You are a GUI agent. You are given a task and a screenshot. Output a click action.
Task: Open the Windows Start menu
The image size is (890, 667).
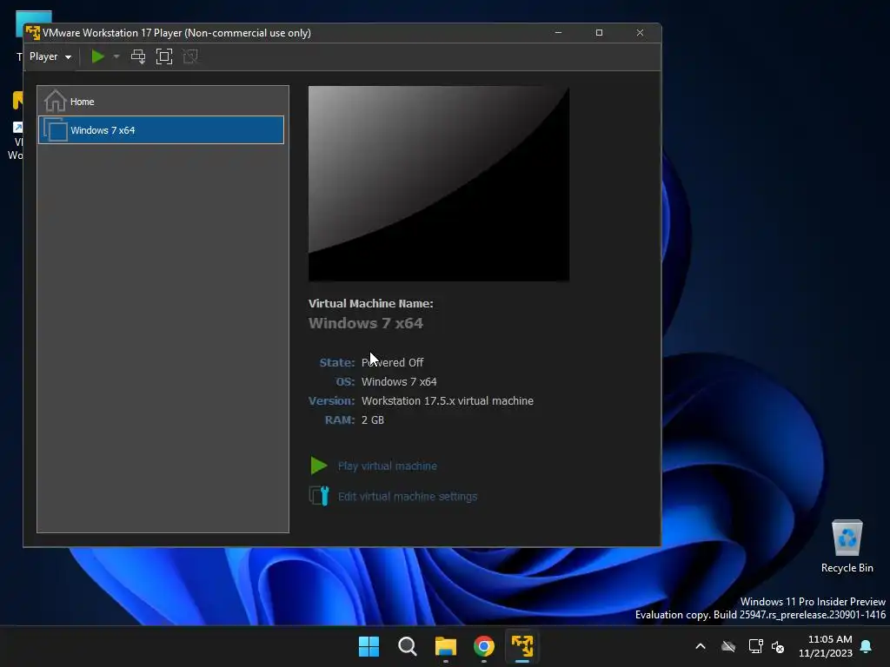(369, 646)
